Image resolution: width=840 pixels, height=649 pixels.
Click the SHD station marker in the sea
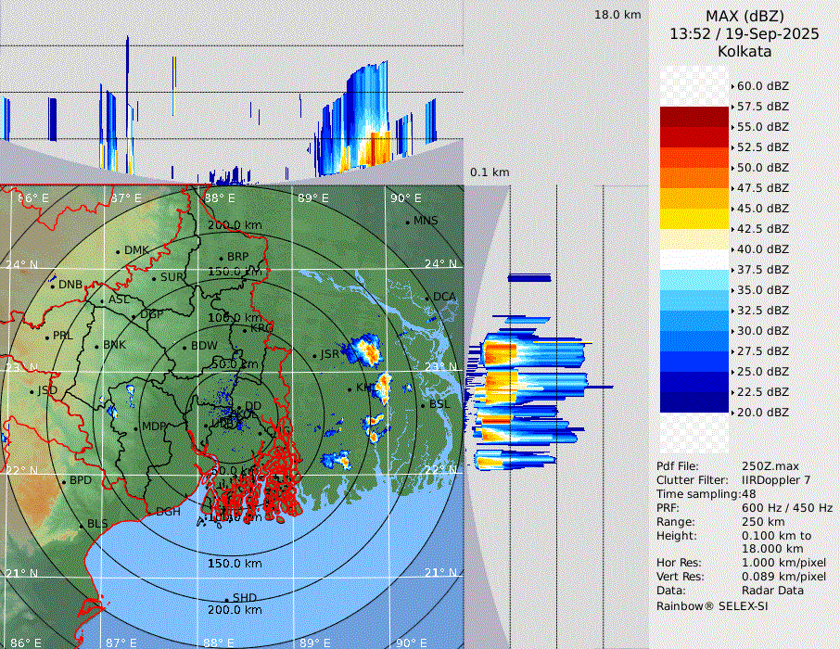click(227, 599)
